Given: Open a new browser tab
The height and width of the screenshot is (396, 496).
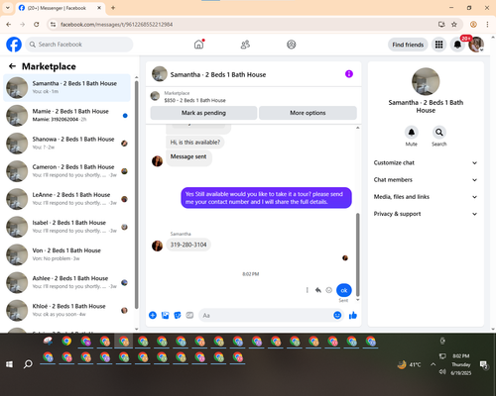Looking at the screenshot, I should (x=113, y=8).
